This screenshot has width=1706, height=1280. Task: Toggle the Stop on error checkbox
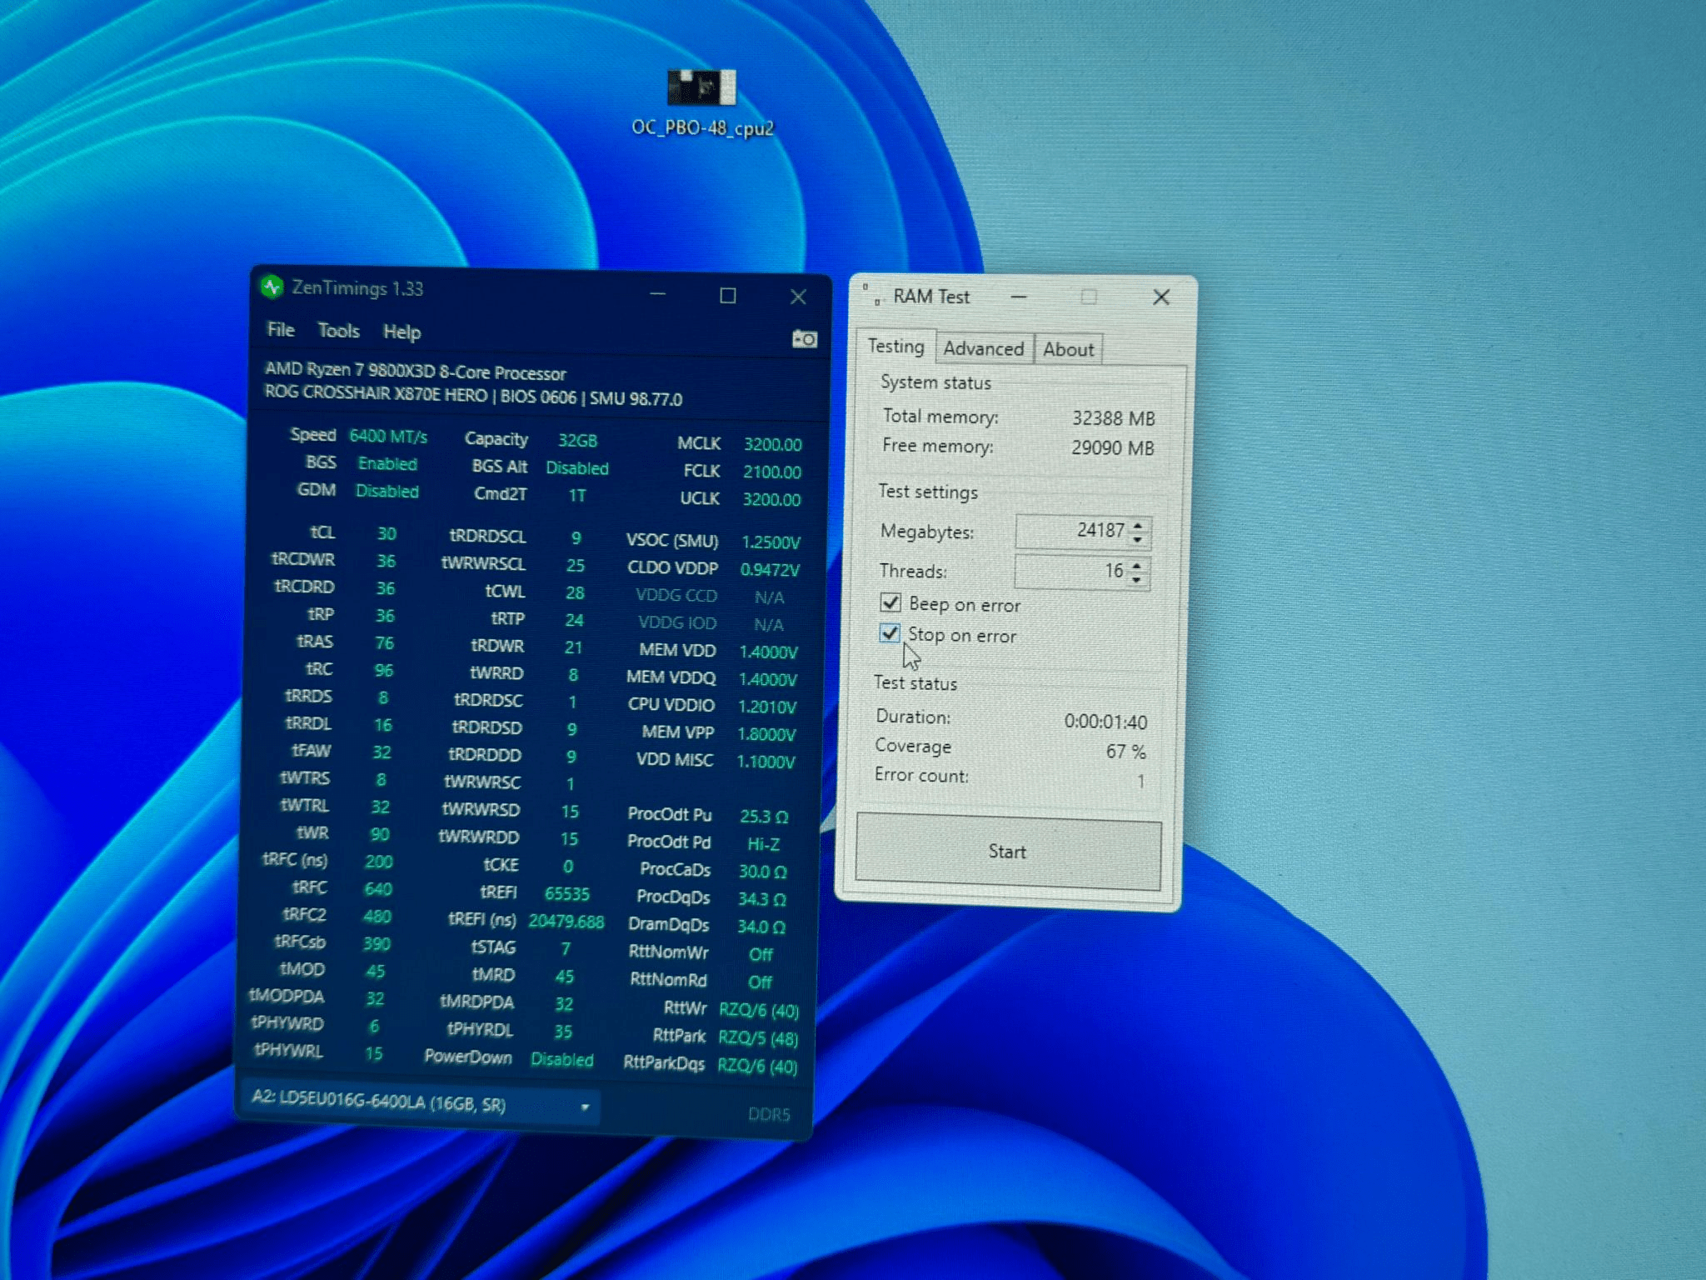[890, 633]
